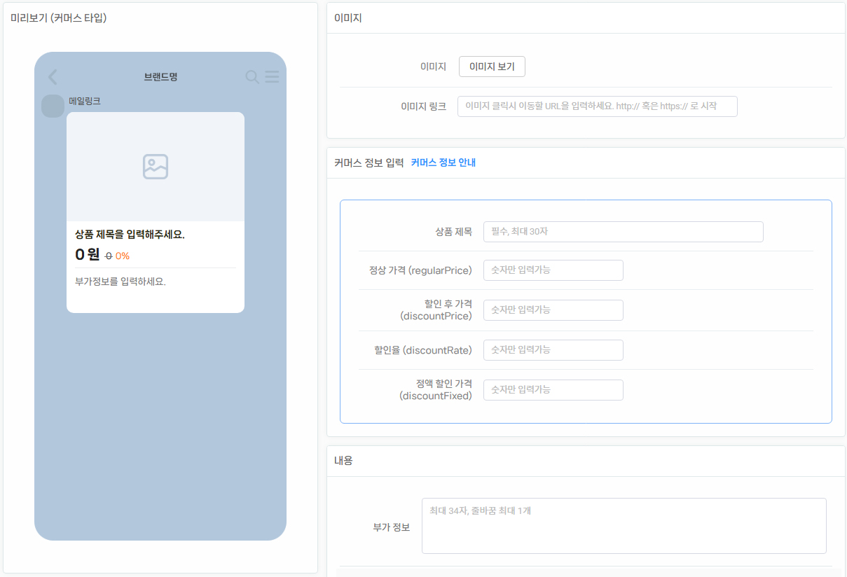
Task: Click the 0 원 price in preview
Action: [88, 255]
